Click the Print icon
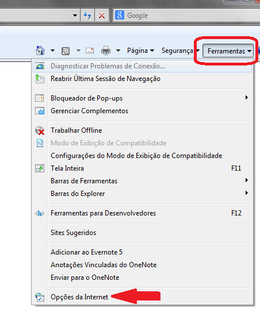Screen dimensions: 260x312 click(106, 51)
